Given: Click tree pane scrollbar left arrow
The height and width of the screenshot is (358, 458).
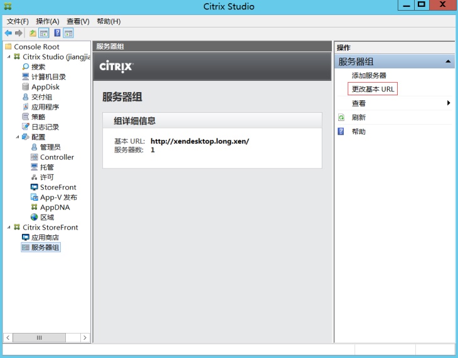Looking at the screenshot, I should point(8,337).
